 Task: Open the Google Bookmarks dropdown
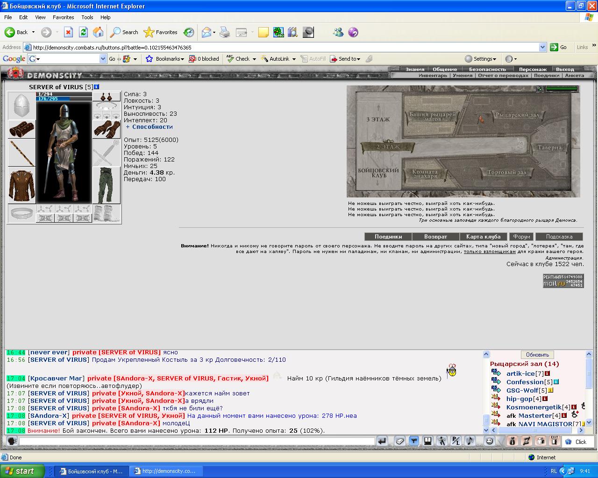[164, 59]
